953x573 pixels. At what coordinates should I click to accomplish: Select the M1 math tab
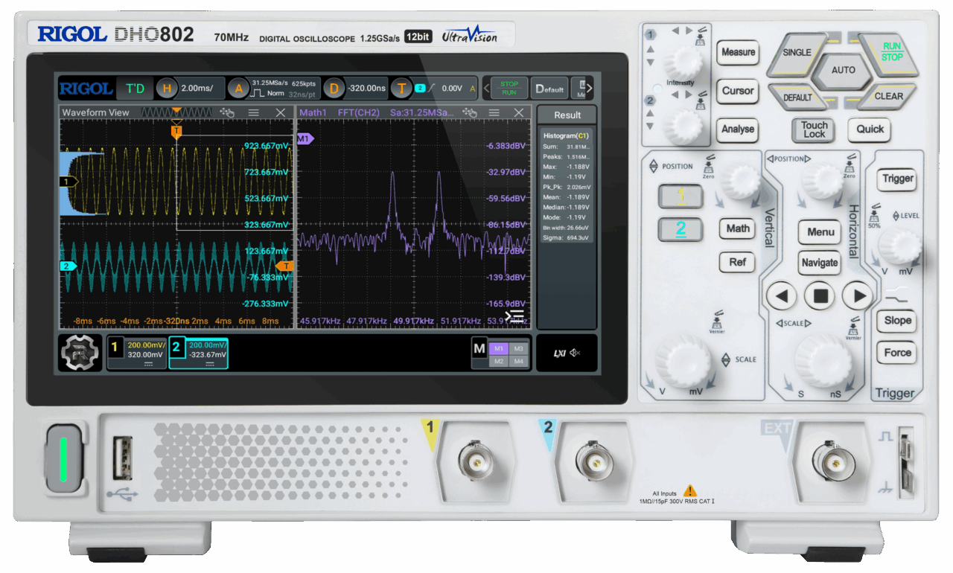click(x=499, y=348)
